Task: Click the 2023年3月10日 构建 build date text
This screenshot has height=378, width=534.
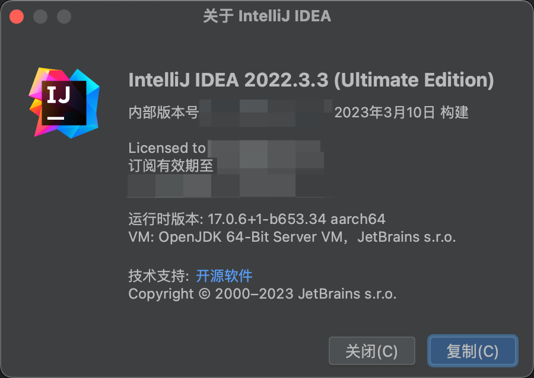Action: click(x=402, y=112)
